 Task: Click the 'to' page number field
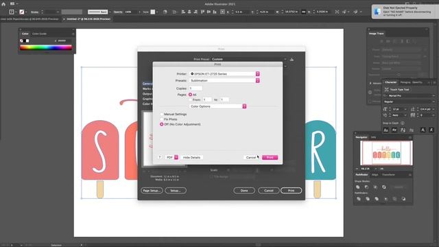[x=224, y=99]
